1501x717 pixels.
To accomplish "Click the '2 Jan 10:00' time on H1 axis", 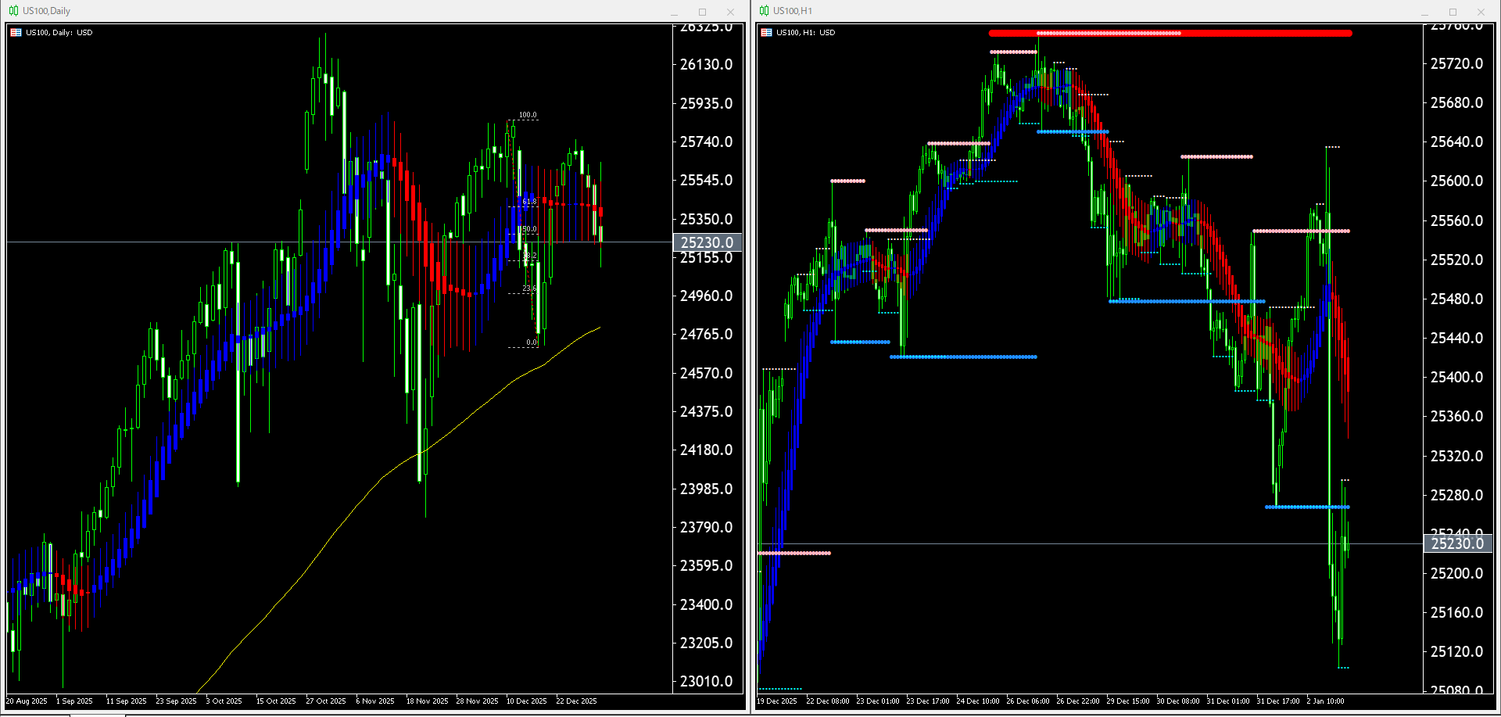I will [x=1326, y=701].
